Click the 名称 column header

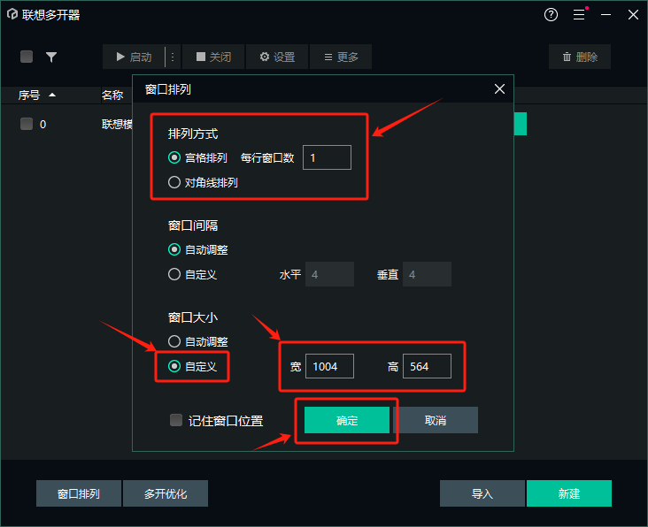(112, 95)
